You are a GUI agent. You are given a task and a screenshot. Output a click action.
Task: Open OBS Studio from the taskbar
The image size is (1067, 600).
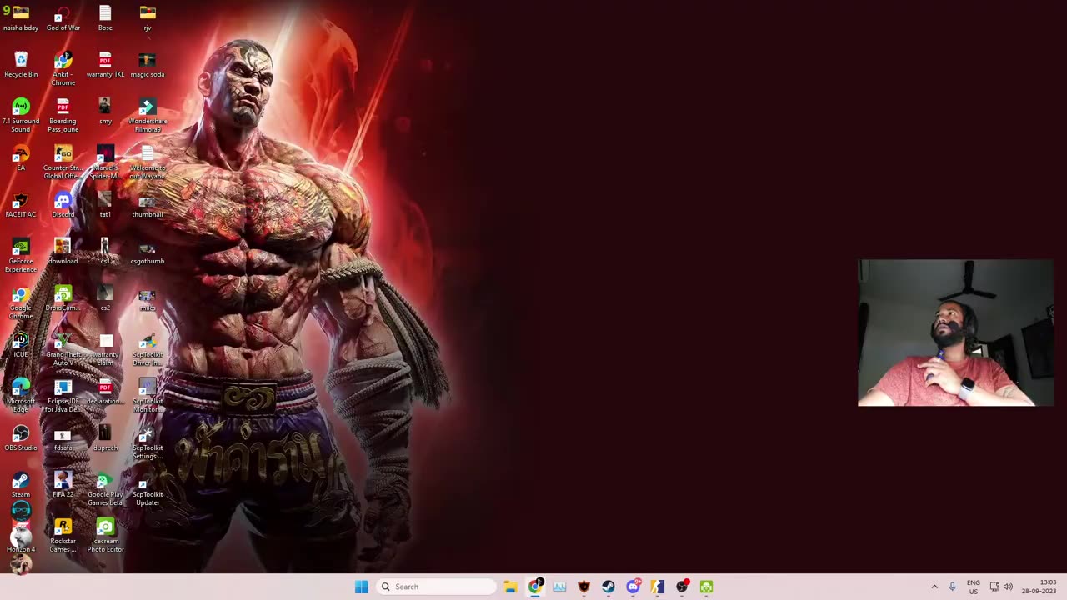pyautogui.click(x=682, y=587)
